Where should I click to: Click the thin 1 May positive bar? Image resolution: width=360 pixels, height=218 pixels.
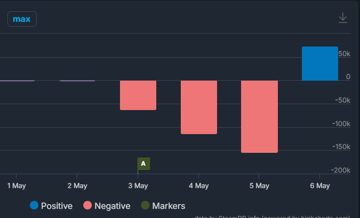[17, 81]
